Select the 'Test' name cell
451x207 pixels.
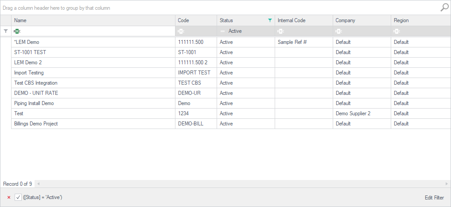coord(93,113)
